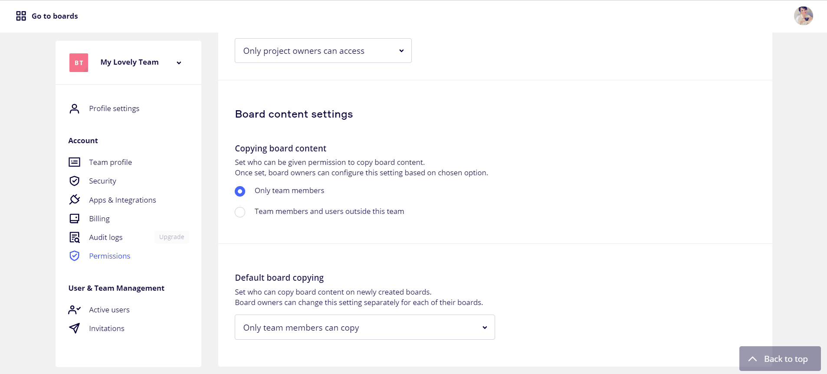Open the Security menu item

(x=102, y=181)
